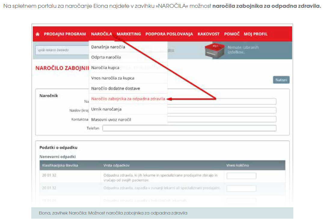Go to the home icon in navigation bar
The height and width of the screenshot is (222, 324).
point(38,34)
